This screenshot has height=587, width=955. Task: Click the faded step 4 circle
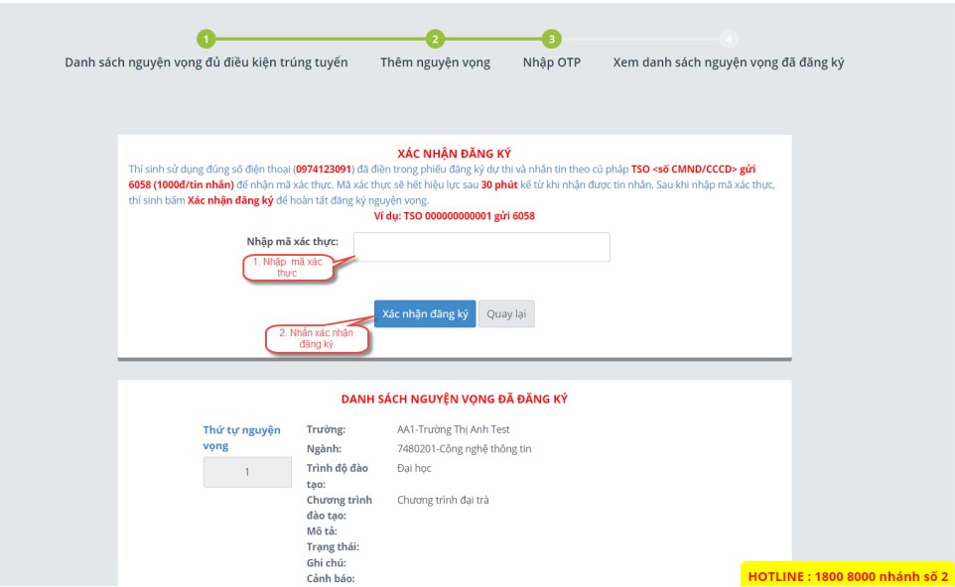(x=729, y=40)
